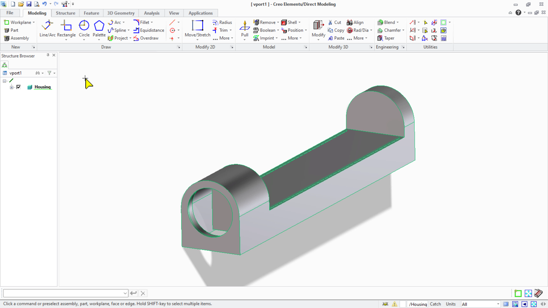
Task: Launch the Pull model tool
Action: (x=245, y=29)
